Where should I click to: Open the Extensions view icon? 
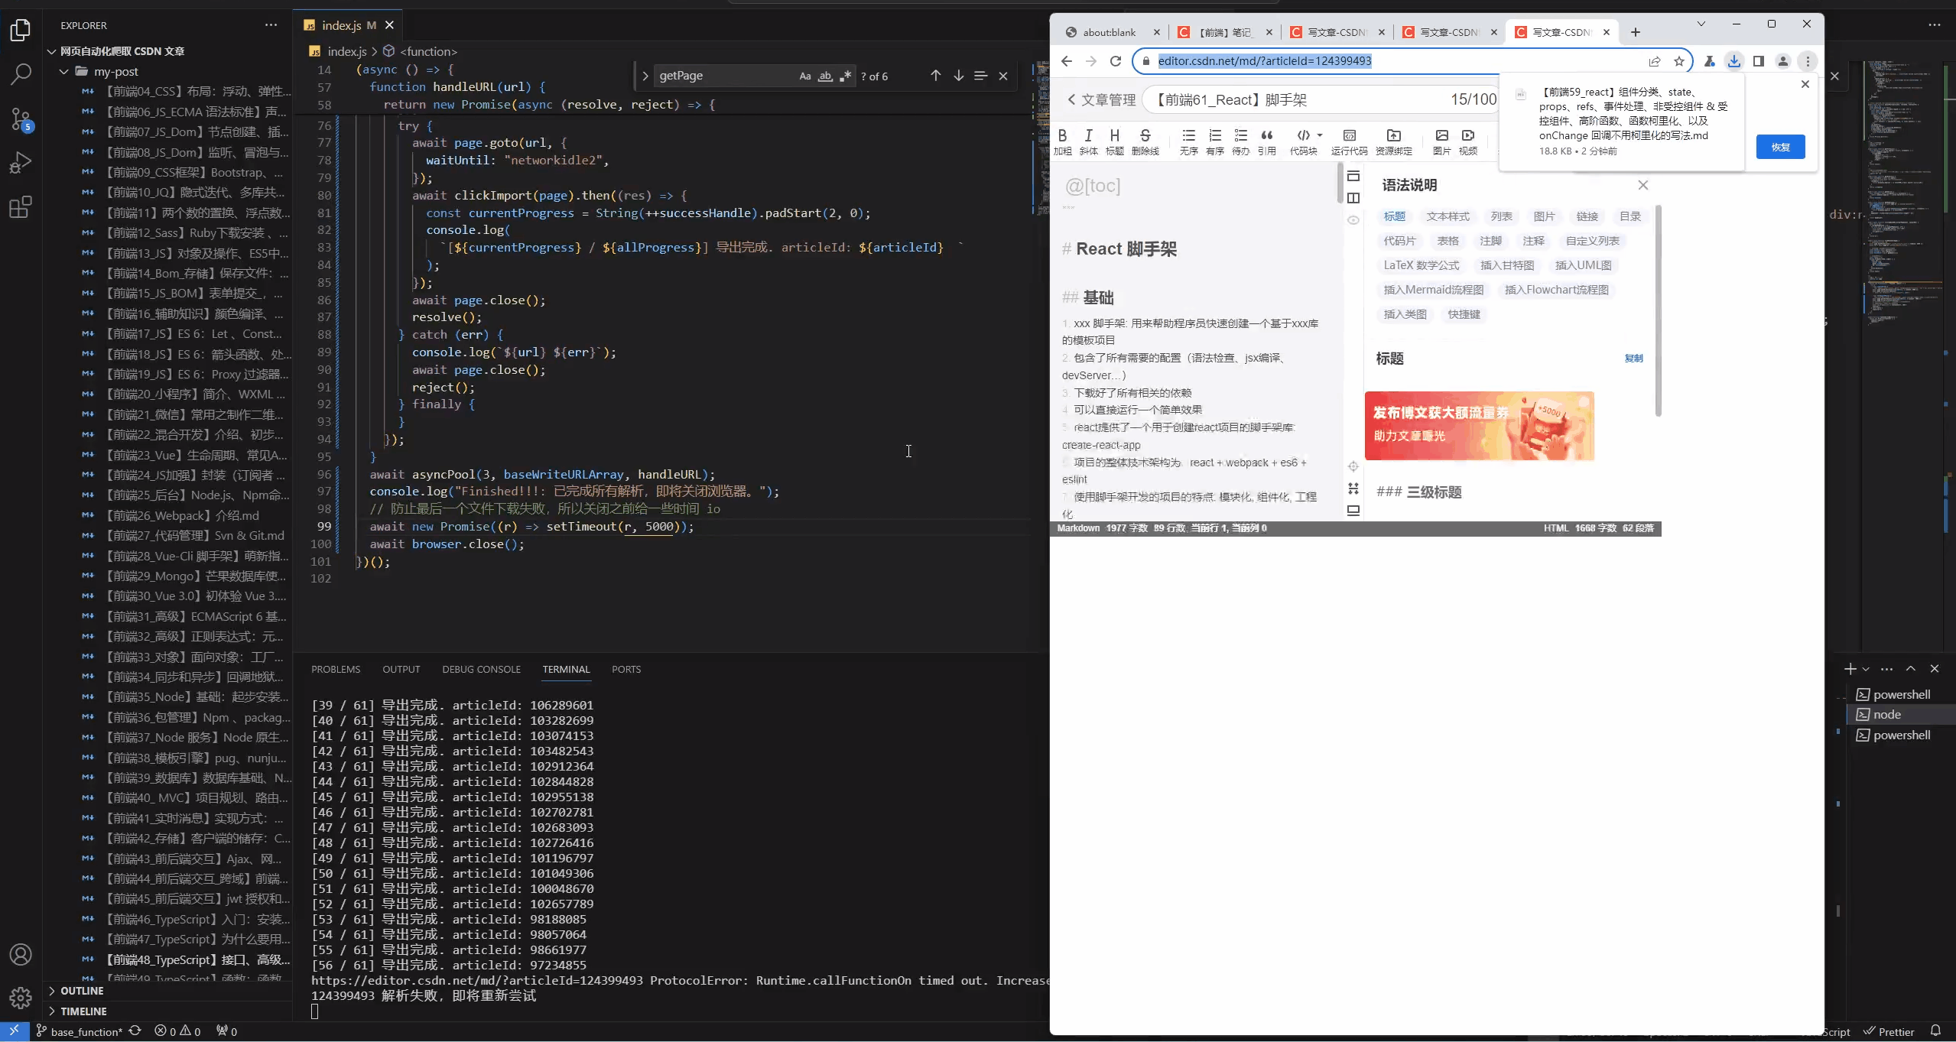pos(21,207)
